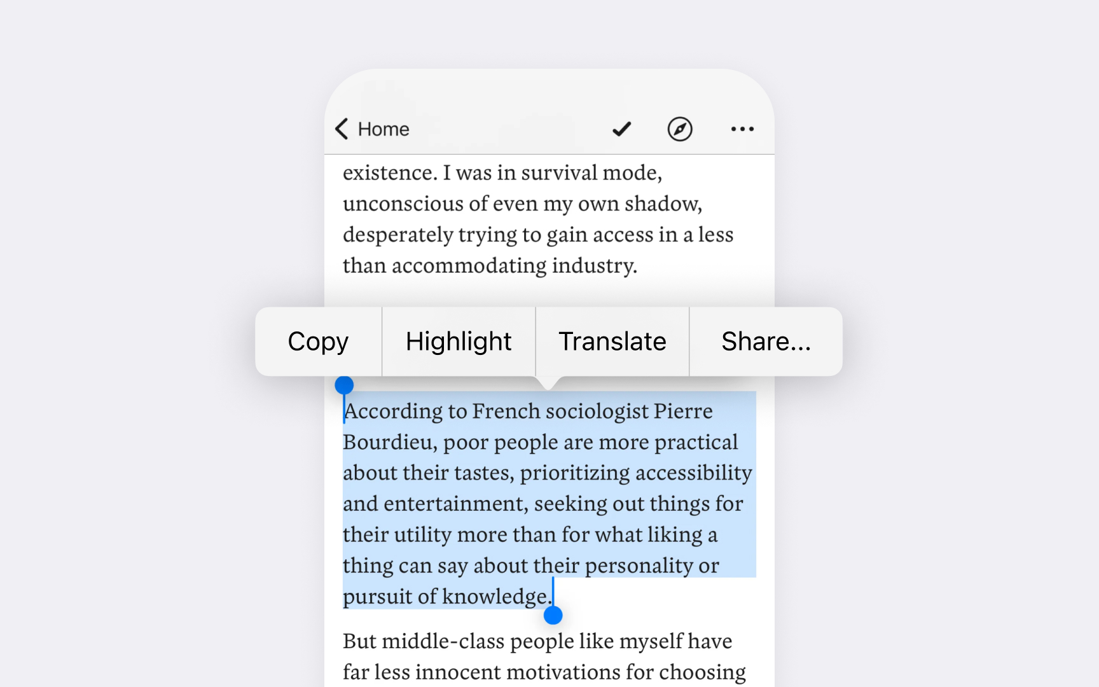Image resolution: width=1099 pixels, height=687 pixels.
Task: Click the word "entertainment" in selected paragraph
Action: (453, 504)
